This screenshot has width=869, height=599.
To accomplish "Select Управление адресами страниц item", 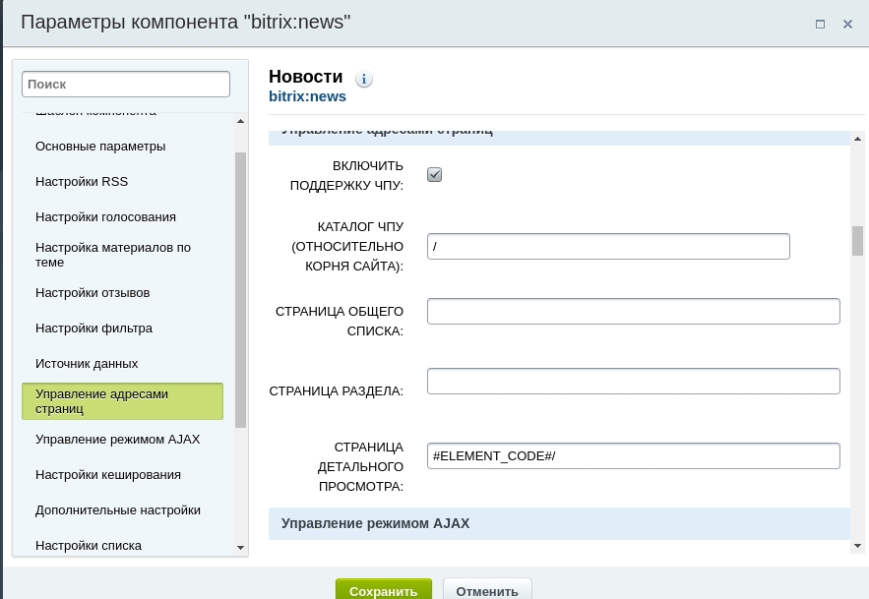I will [122, 401].
